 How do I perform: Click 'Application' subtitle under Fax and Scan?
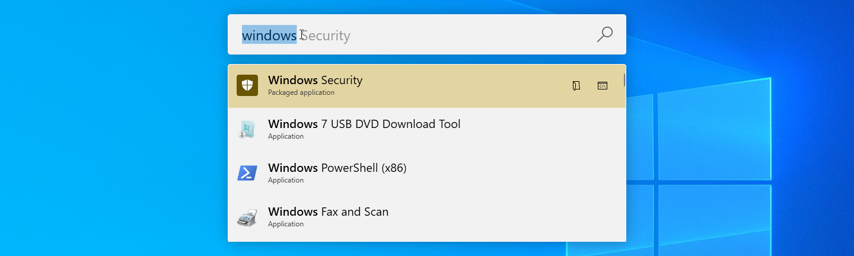click(x=286, y=224)
